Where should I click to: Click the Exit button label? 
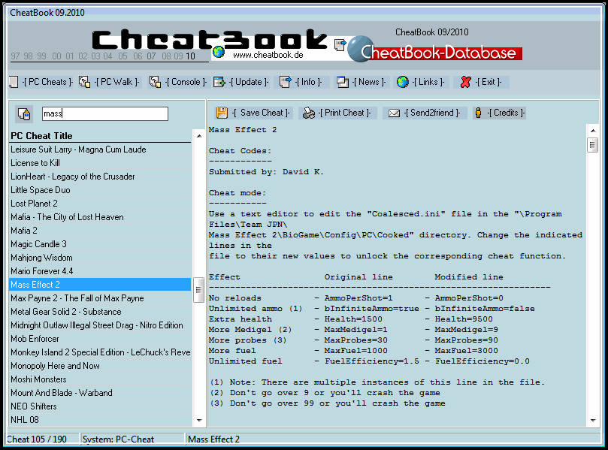click(489, 82)
